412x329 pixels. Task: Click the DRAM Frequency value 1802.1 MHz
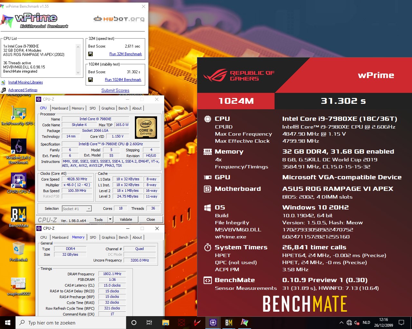click(x=112, y=274)
